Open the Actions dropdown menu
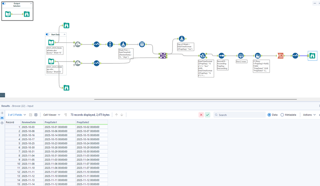This screenshot has height=186, width=320. coord(309,115)
